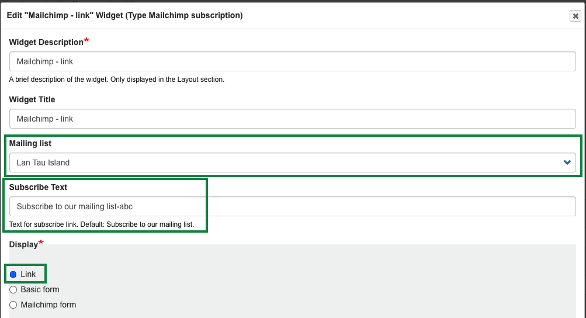The image size is (586, 318).
Task: Click the 'A brief description of the widget' help text
Action: [117, 79]
